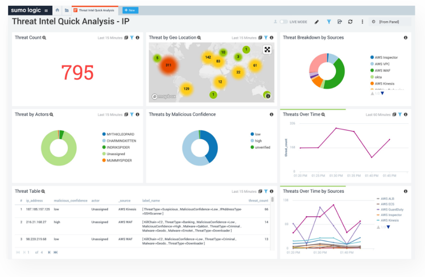Toggle AWS WAF legend in Threat Breakdown
This screenshot has height=277, width=425.
click(380, 70)
